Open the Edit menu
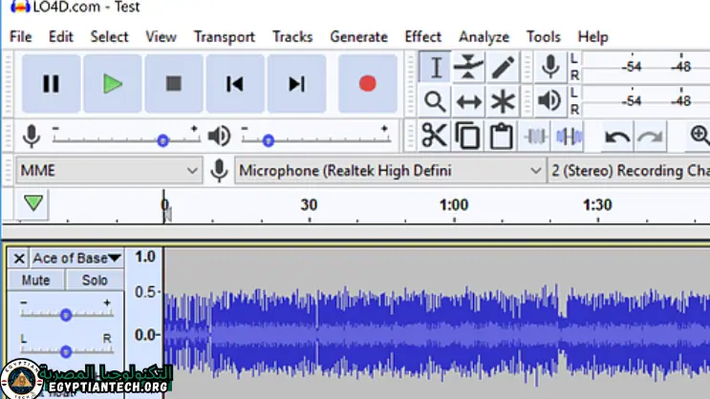Screen dimensions: 710x399 click(x=60, y=36)
